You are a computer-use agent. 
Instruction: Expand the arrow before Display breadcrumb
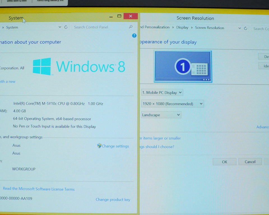click(x=173, y=27)
